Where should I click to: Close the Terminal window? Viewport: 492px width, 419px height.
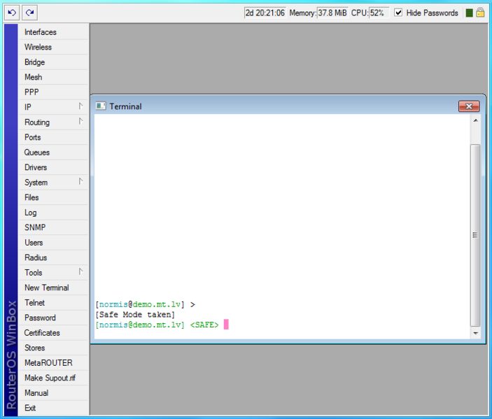468,106
